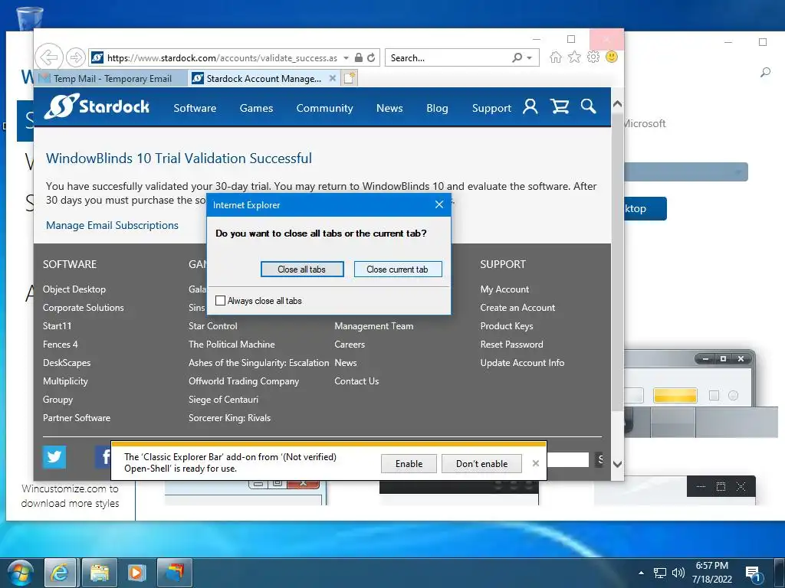Dismiss the add-on notification bar X

(x=536, y=463)
